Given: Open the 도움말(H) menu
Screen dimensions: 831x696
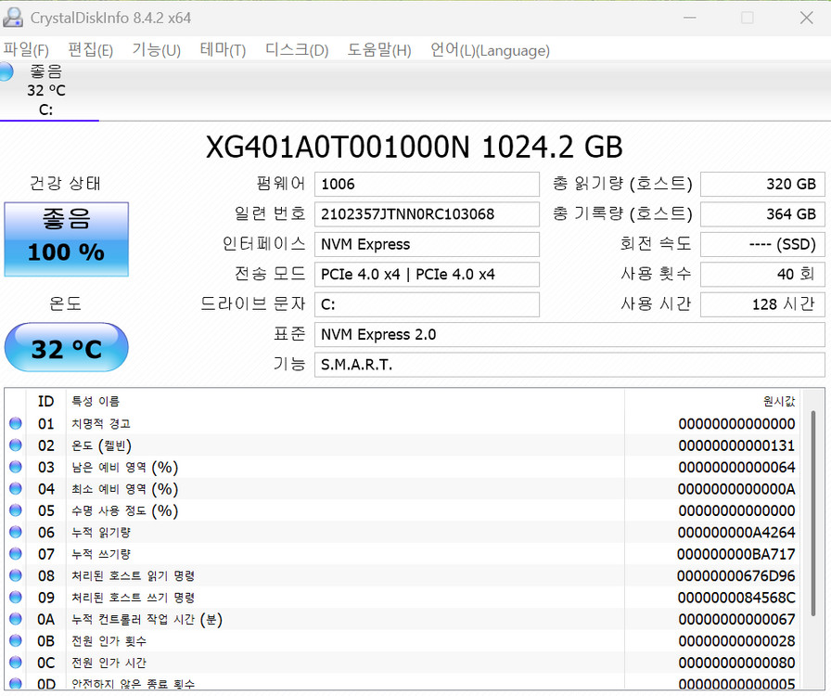Looking at the screenshot, I should (x=379, y=50).
